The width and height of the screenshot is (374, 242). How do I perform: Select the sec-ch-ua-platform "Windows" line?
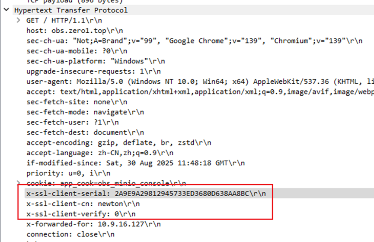tap(96, 61)
